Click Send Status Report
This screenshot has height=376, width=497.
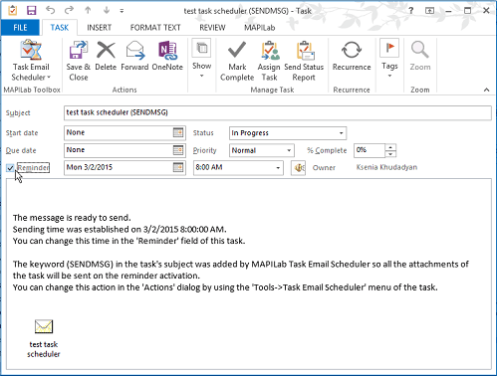point(304,61)
